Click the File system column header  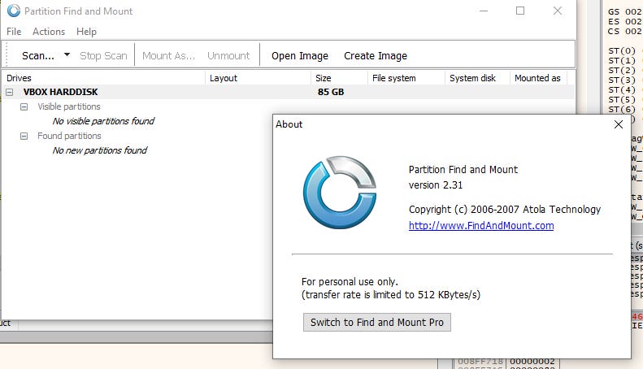pos(406,78)
